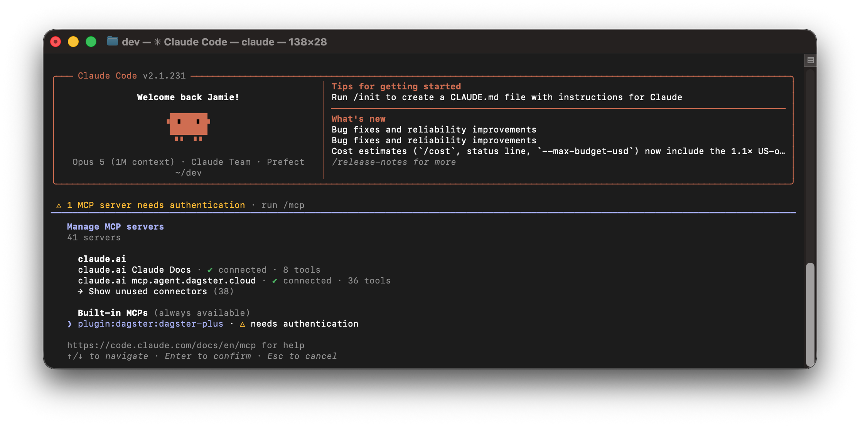Select the claude.ai mcp.agent.dagster.cloud server row

[234, 281]
